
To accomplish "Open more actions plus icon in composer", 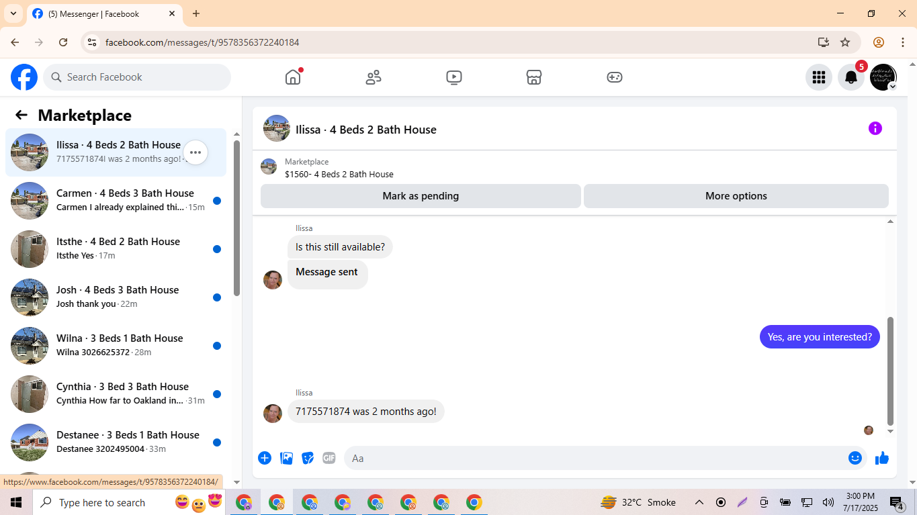I will pyautogui.click(x=265, y=458).
